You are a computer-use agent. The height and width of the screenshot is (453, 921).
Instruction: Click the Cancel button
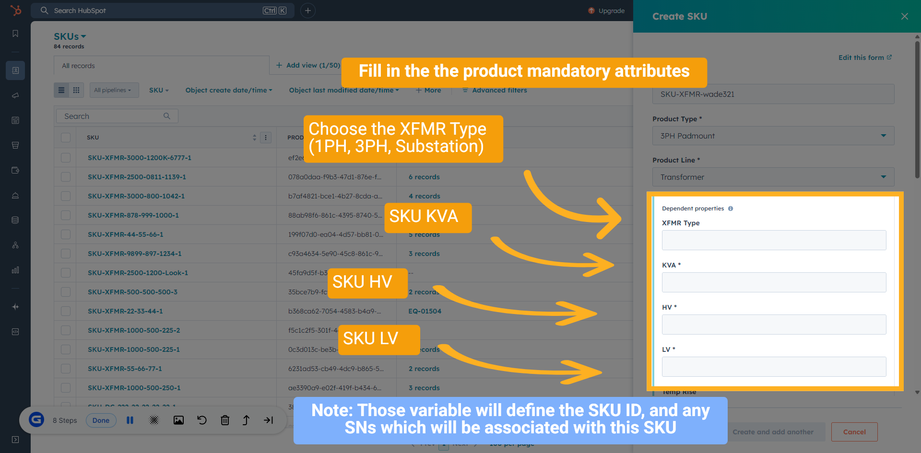tap(854, 432)
